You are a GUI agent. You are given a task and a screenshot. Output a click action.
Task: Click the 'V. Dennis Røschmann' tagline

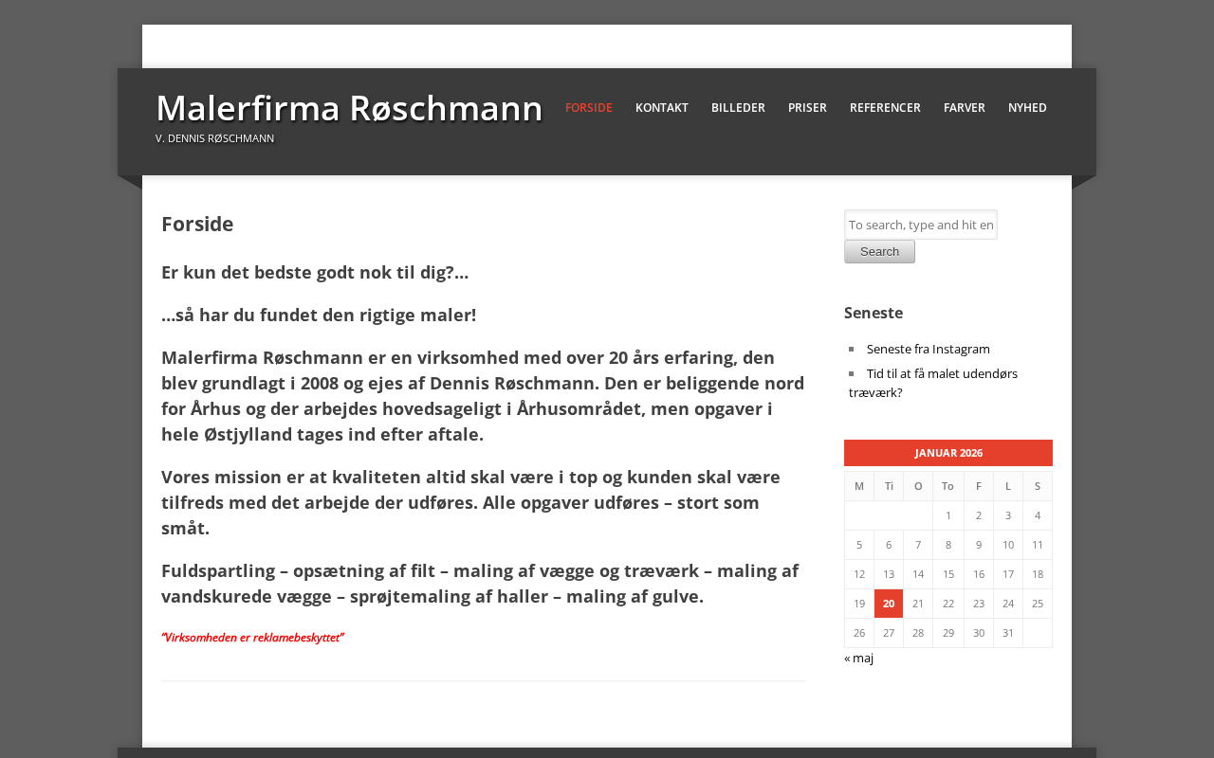tap(214, 138)
